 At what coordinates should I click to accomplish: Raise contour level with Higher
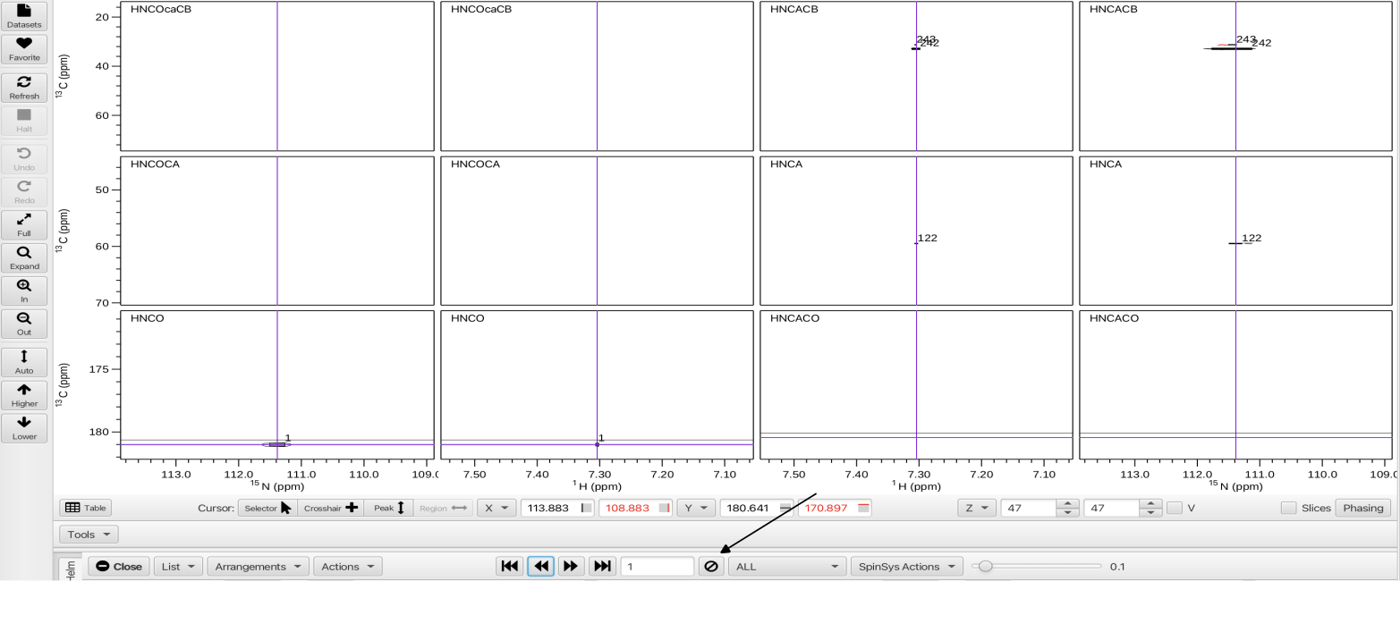click(24, 394)
